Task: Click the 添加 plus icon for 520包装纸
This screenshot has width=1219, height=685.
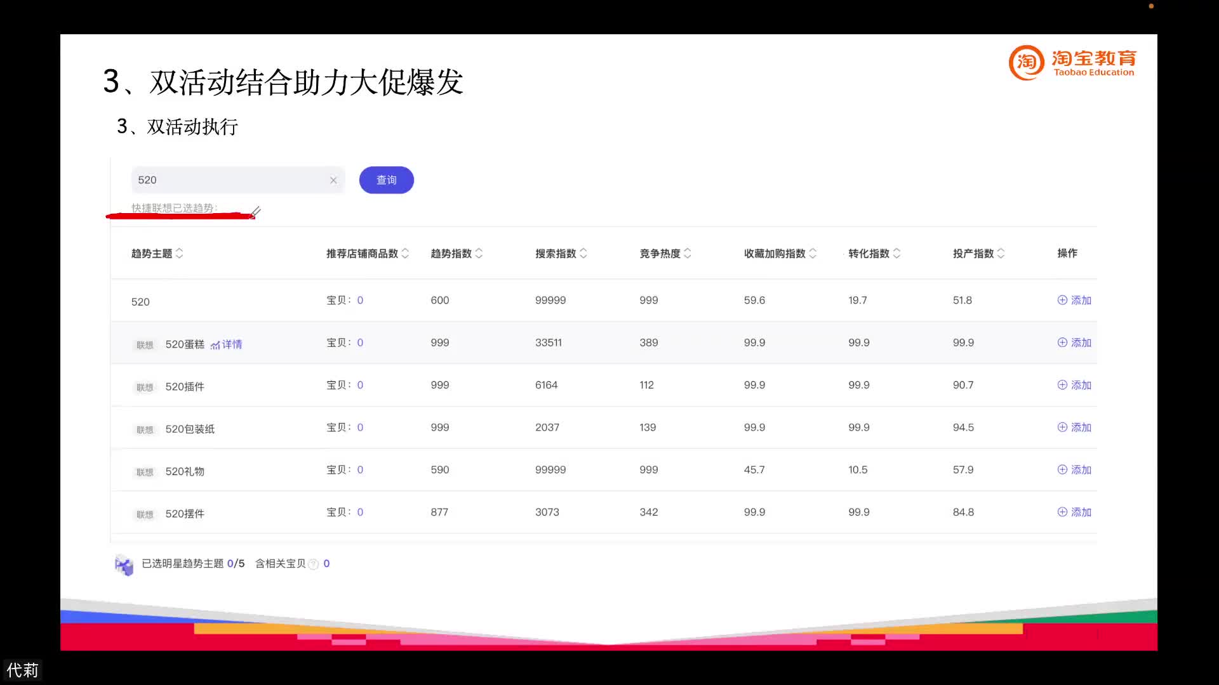Action: coord(1063,427)
